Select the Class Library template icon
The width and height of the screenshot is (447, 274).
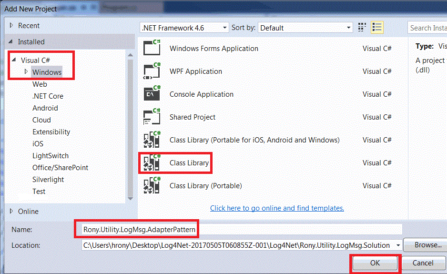coord(152,162)
